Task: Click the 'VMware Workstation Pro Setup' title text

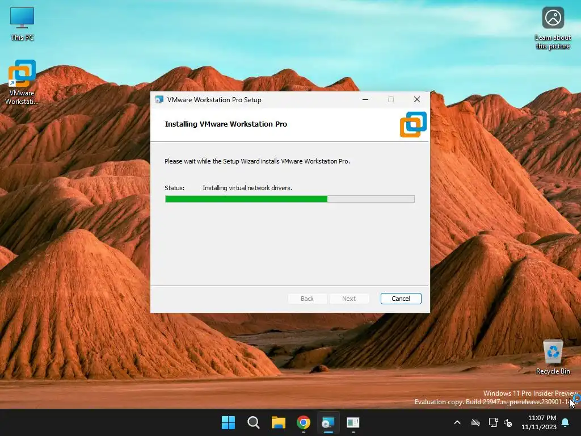Action: 214,100
